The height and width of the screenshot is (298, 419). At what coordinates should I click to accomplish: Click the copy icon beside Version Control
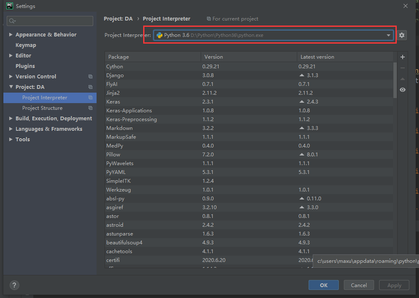[x=90, y=77]
